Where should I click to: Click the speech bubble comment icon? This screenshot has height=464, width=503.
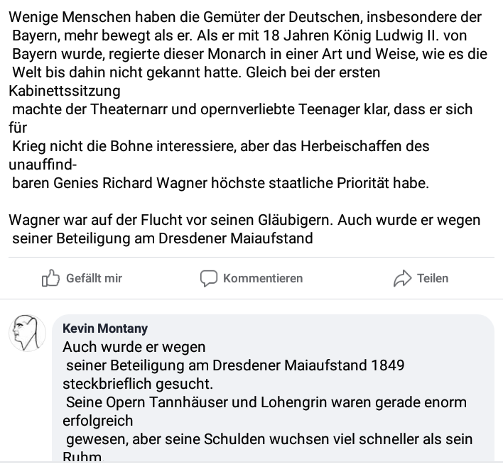(x=208, y=278)
